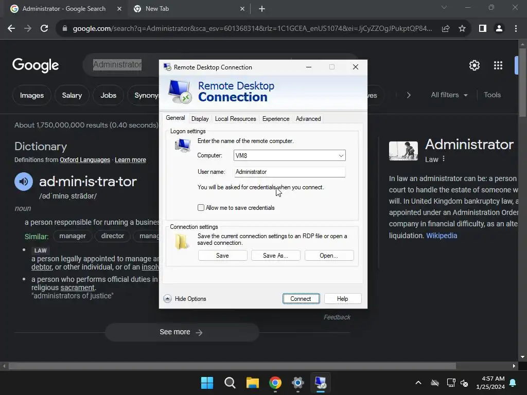Click the Google logo
The image size is (527, 395).
36,65
